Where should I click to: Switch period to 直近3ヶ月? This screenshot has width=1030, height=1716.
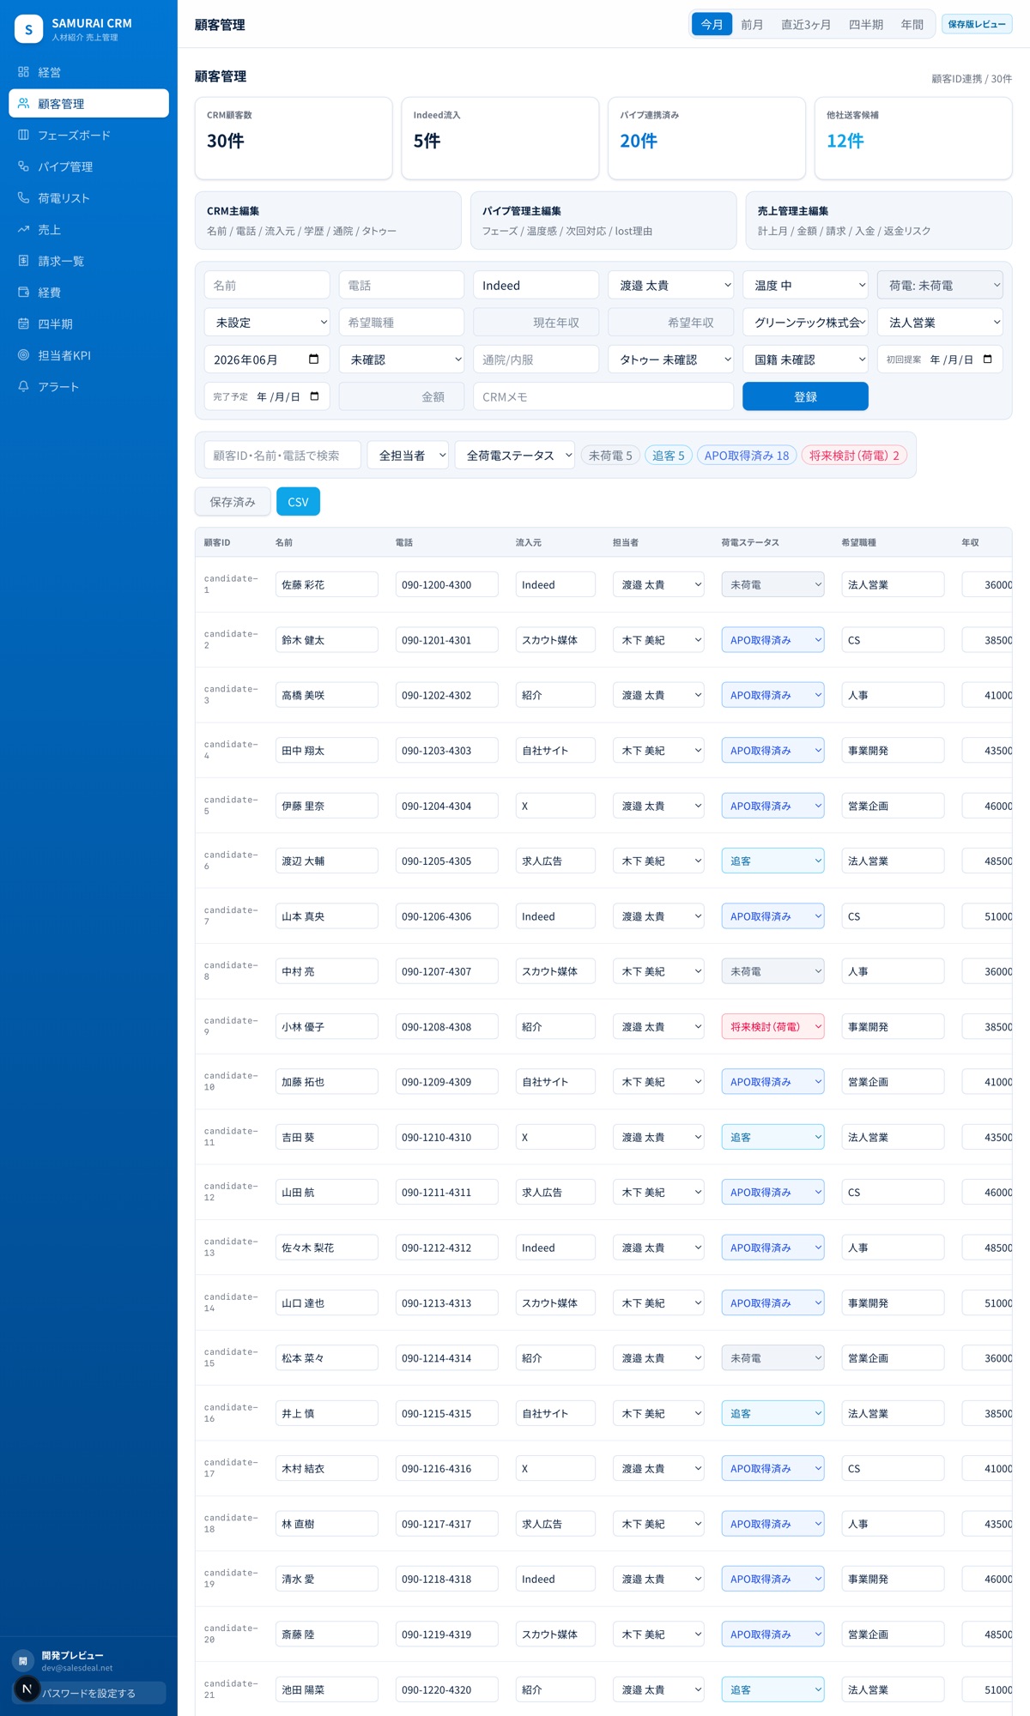pos(805,24)
